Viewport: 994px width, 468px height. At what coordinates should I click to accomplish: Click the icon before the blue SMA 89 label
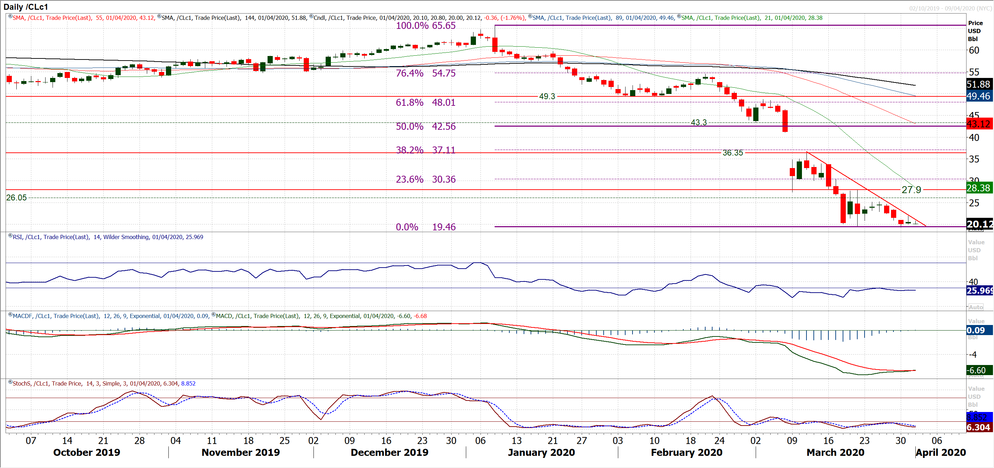click(530, 16)
